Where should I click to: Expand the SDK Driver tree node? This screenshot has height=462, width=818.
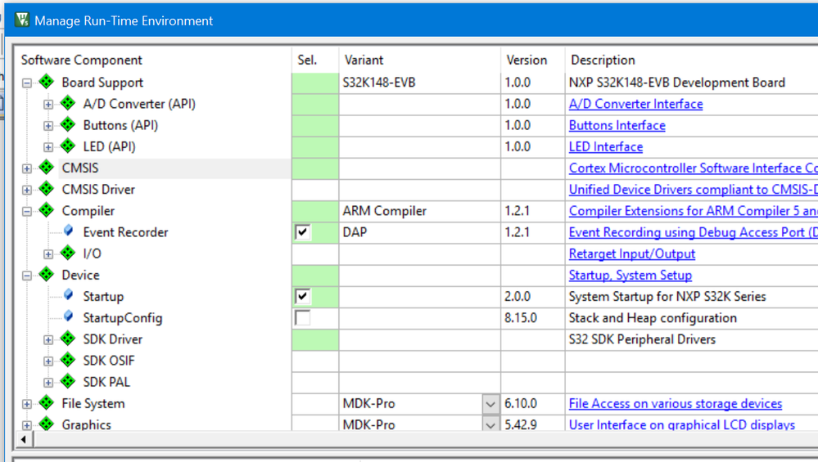pyautogui.click(x=48, y=339)
